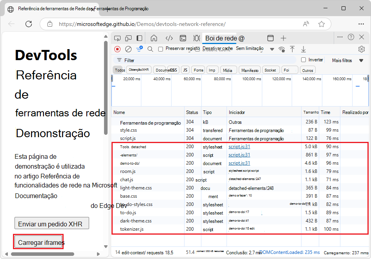Import HAR file with the up arrow

click(292, 49)
